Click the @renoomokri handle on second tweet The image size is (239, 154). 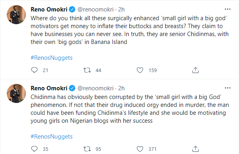pos(95,88)
